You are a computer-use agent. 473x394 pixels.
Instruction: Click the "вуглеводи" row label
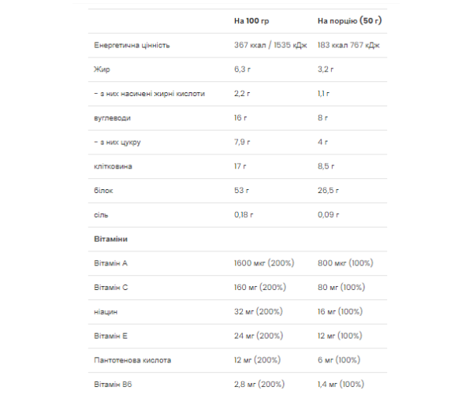pyautogui.click(x=112, y=117)
